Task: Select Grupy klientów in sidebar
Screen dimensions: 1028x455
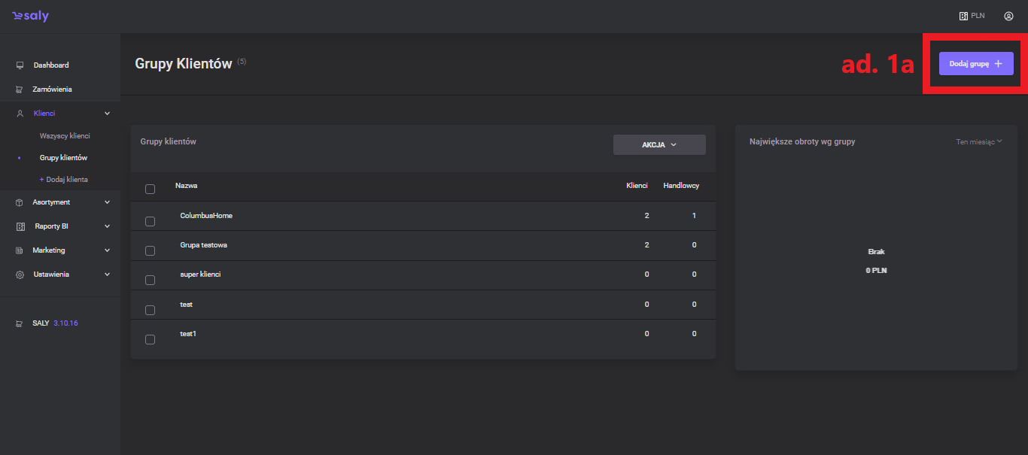Action: point(63,158)
